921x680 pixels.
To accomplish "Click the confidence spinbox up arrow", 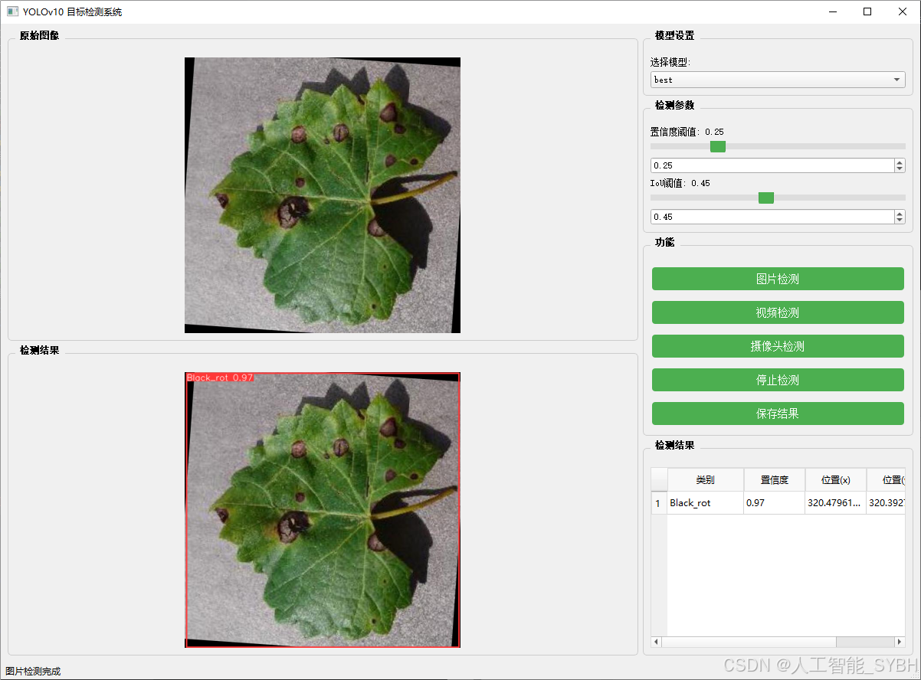I will 899,162.
